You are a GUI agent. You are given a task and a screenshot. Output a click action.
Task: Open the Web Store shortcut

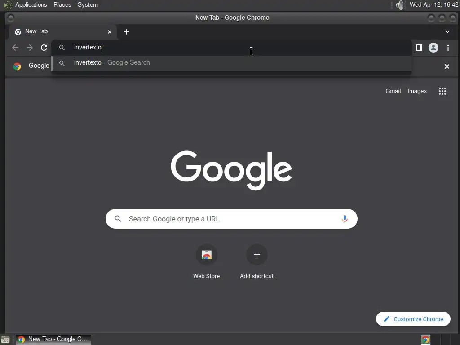207,261
